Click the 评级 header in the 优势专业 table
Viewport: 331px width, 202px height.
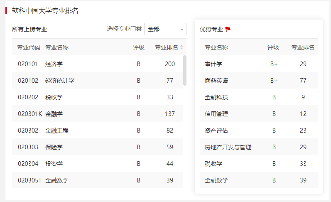[x=273, y=47]
